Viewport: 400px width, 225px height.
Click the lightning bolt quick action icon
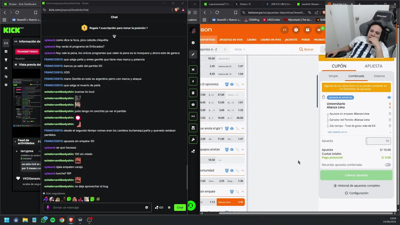(193, 81)
